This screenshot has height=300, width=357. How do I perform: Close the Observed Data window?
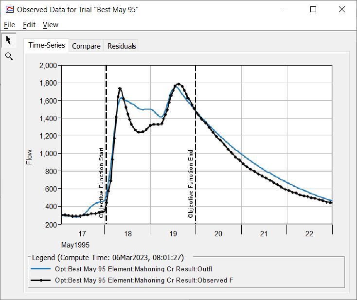342,9
